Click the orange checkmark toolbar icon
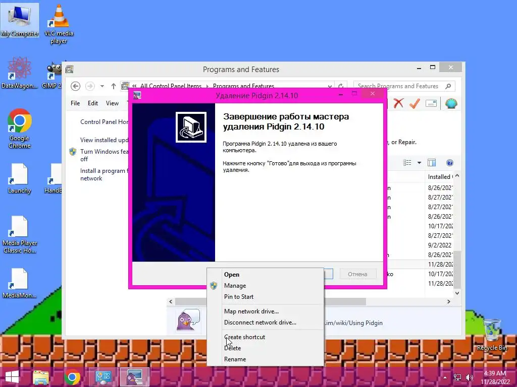 [415, 103]
